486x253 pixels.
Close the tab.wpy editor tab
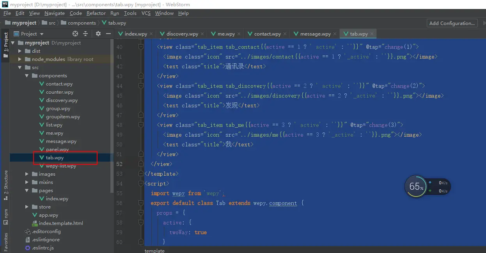point(372,34)
